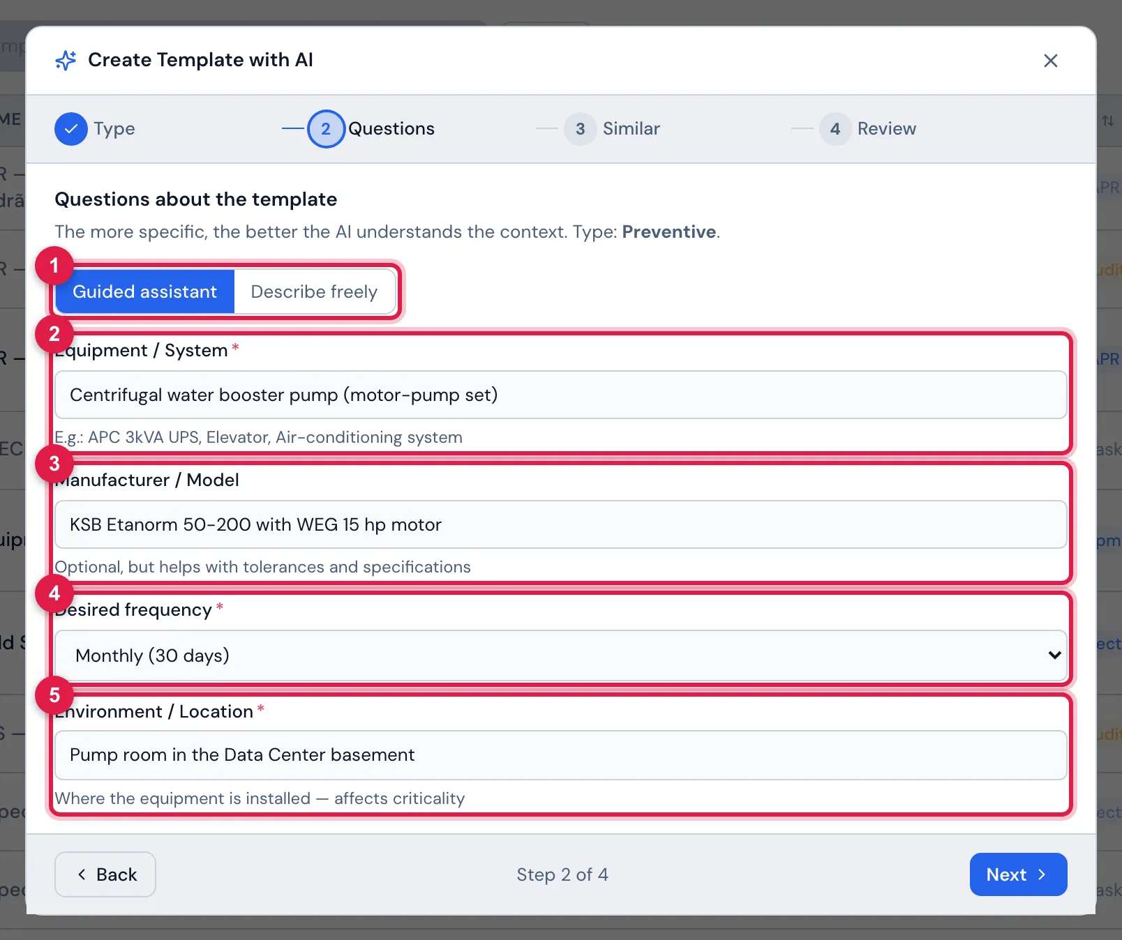
Task: Open the Desired frequency dropdown
Action: point(561,655)
